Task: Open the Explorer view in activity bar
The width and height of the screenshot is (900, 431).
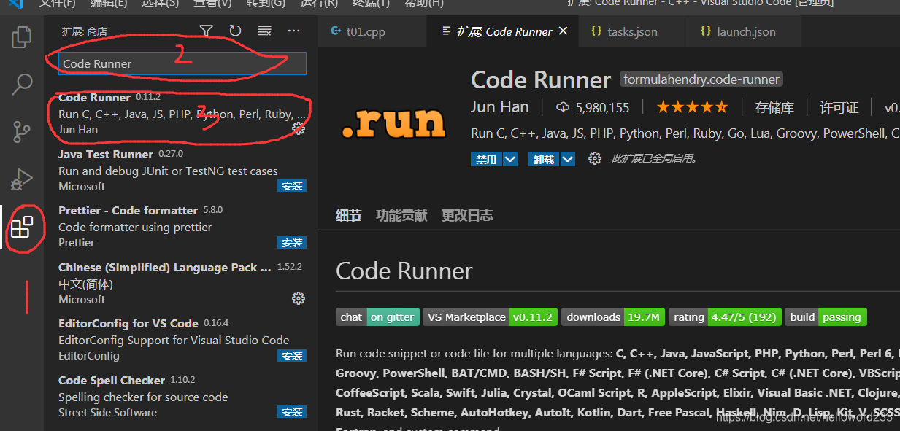Action: coord(22,36)
